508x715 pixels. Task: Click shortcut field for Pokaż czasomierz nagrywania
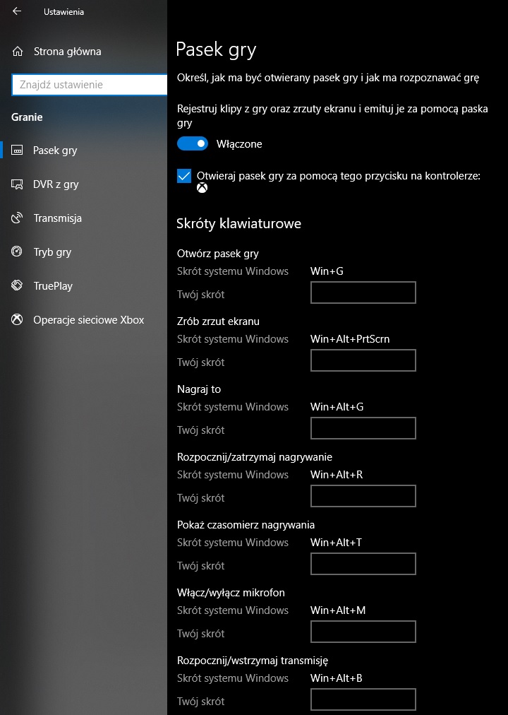click(363, 564)
